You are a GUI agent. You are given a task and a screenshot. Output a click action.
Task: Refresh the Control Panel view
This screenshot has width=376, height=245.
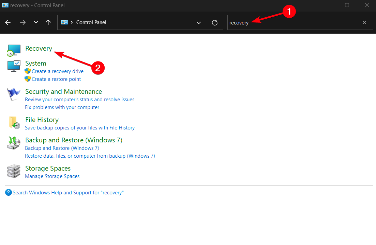coord(215,23)
